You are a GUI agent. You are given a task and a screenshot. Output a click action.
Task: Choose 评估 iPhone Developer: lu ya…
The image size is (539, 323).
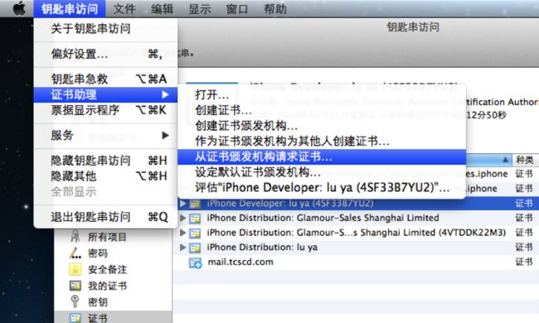coord(322,187)
